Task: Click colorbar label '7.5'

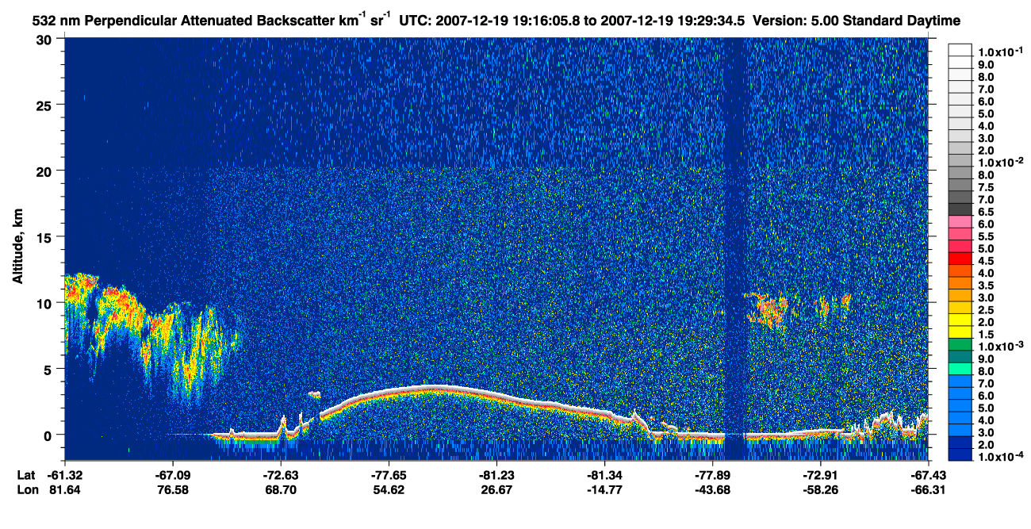Action: click(x=987, y=187)
